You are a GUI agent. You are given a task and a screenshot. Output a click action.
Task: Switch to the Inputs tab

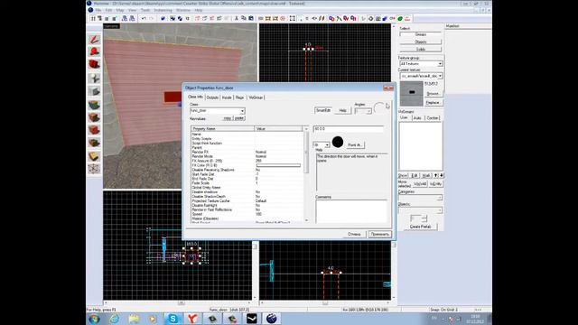(x=227, y=97)
